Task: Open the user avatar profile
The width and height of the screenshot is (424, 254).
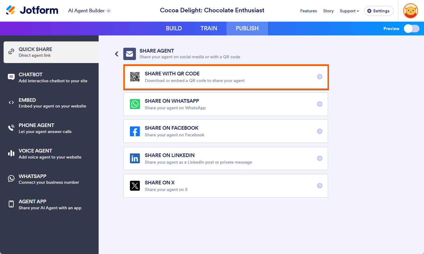Action: tap(410, 11)
